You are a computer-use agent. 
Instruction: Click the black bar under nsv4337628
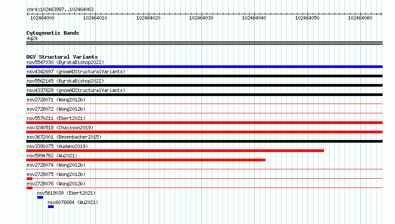(204, 95)
